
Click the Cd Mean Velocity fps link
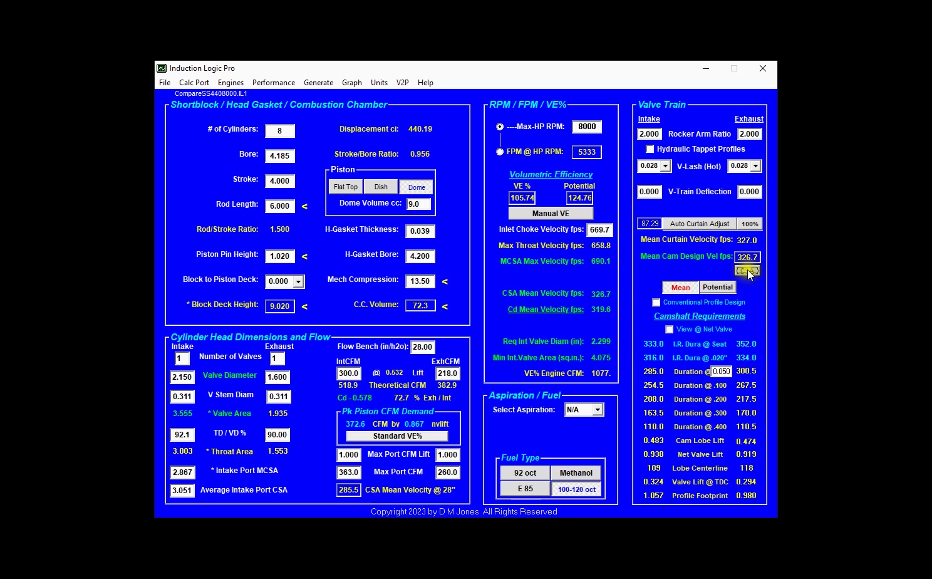(x=546, y=310)
